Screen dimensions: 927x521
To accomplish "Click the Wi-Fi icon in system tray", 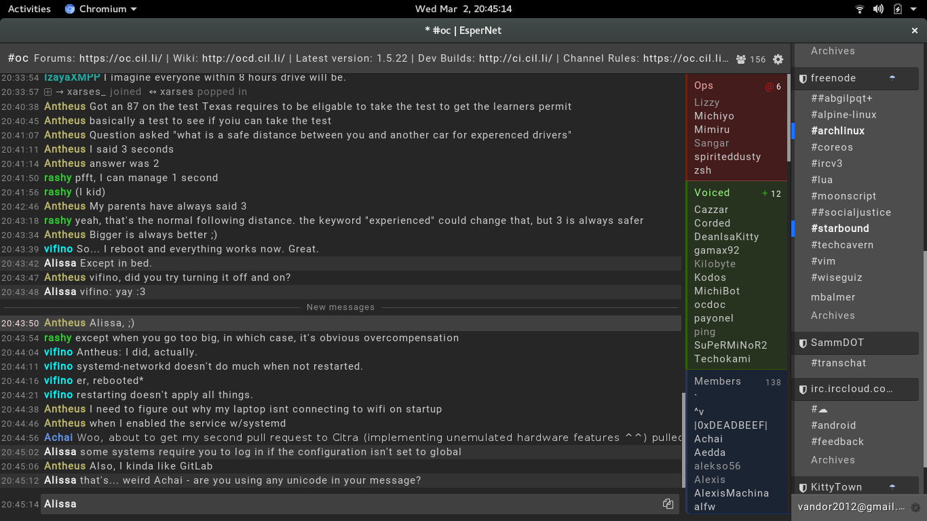I will pos(860,9).
